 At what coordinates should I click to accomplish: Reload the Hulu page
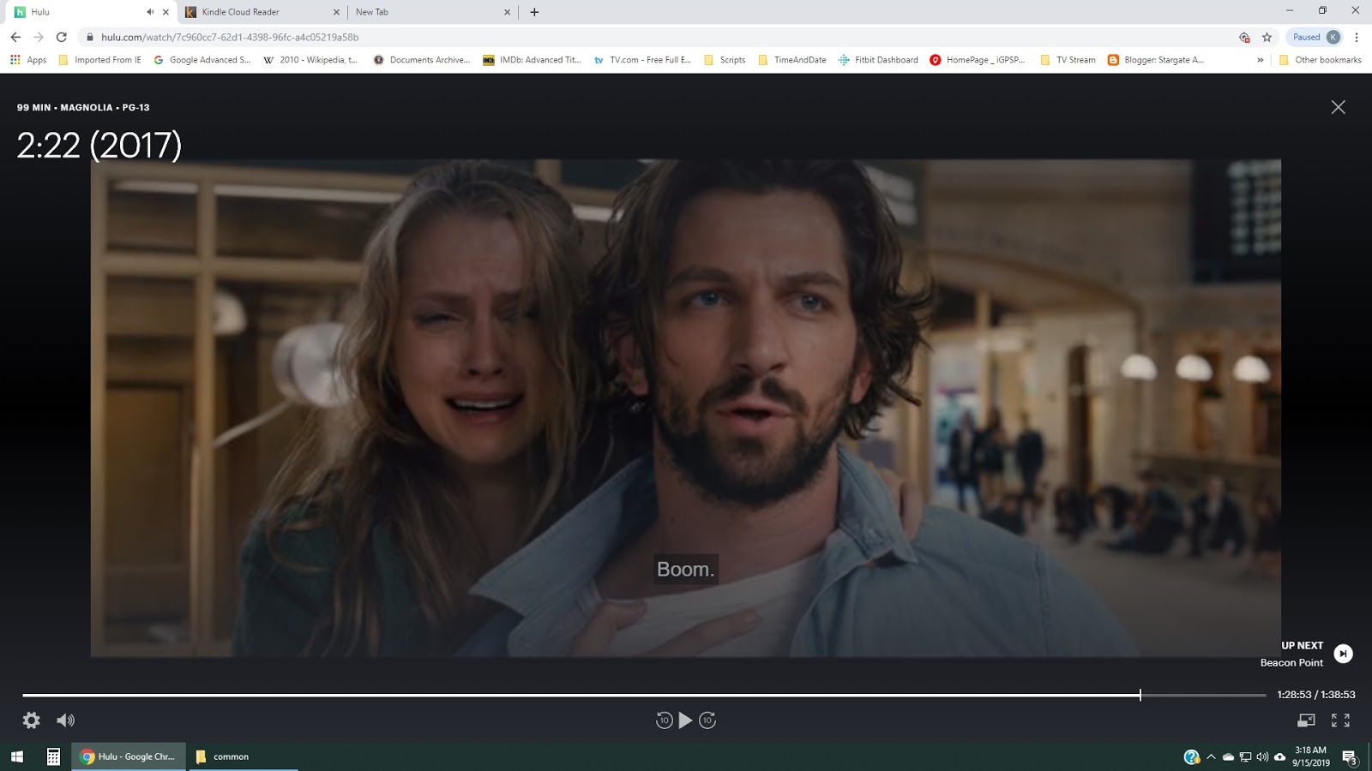62,37
